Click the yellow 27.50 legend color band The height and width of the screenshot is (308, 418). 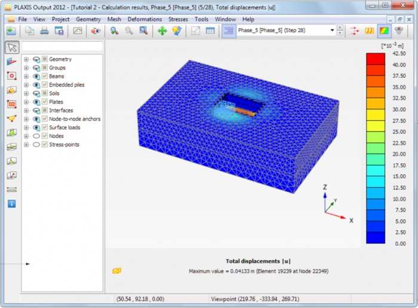pyautogui.click(x=376, y=126)
